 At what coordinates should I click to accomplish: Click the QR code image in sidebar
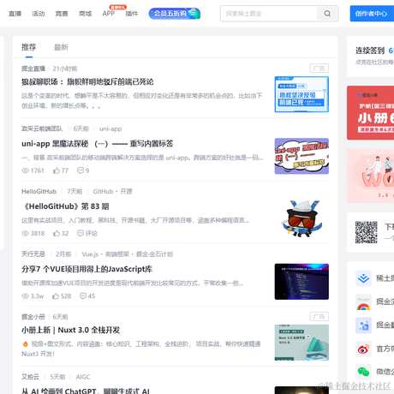click(x=367, y=232)
